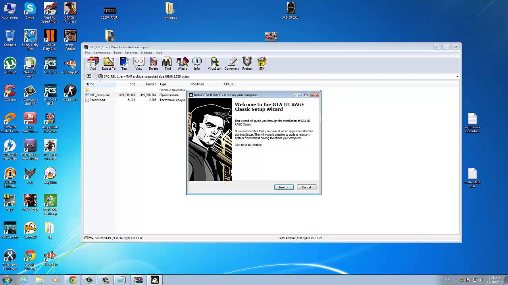Select the Metro 2033 desktop icon
Screen dimensions: 508x285
coord(30,203)
